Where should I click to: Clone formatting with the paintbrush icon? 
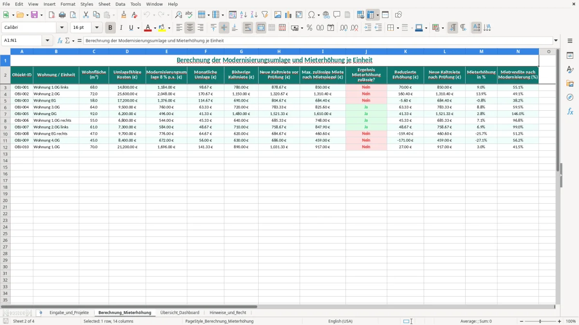[124, 15]
